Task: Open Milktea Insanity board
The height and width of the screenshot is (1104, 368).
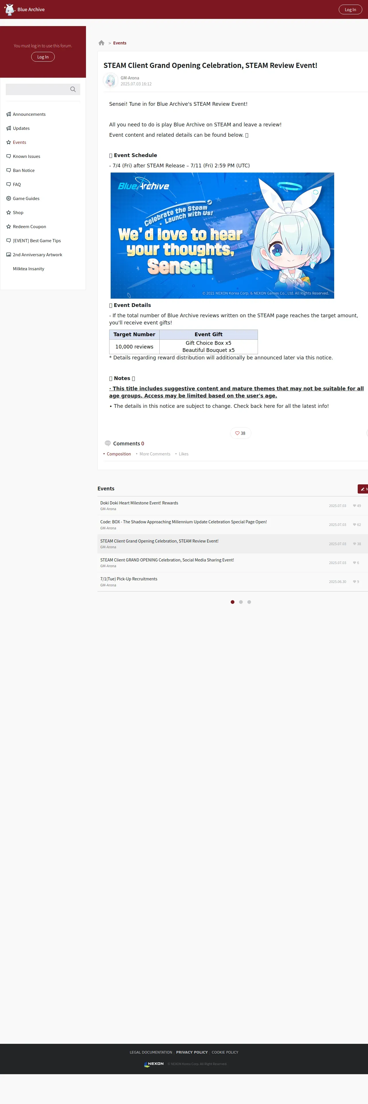Action: tap(29, 269)
